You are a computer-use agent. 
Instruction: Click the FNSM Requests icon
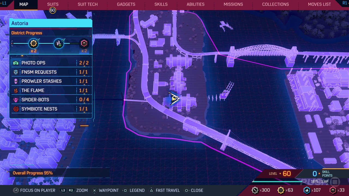pyautogui.click(x=16, y=72)
